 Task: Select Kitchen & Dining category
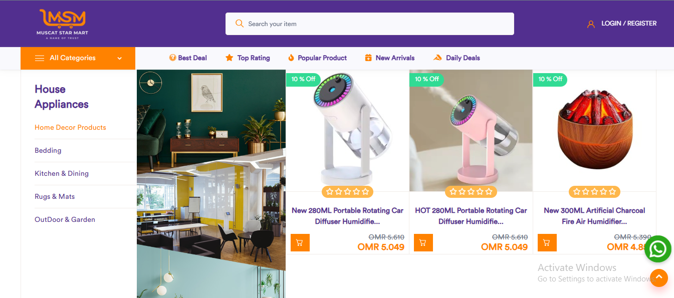pos(62,174)
